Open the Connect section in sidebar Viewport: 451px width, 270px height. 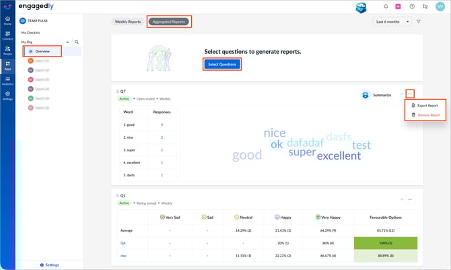pyautogui.click(x=8, y=36)
